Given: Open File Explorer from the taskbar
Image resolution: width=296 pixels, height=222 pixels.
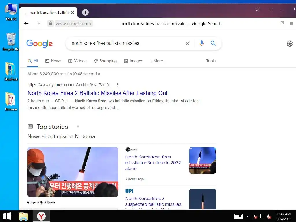Looking at the screenshot, I should (x=23, y=216).
